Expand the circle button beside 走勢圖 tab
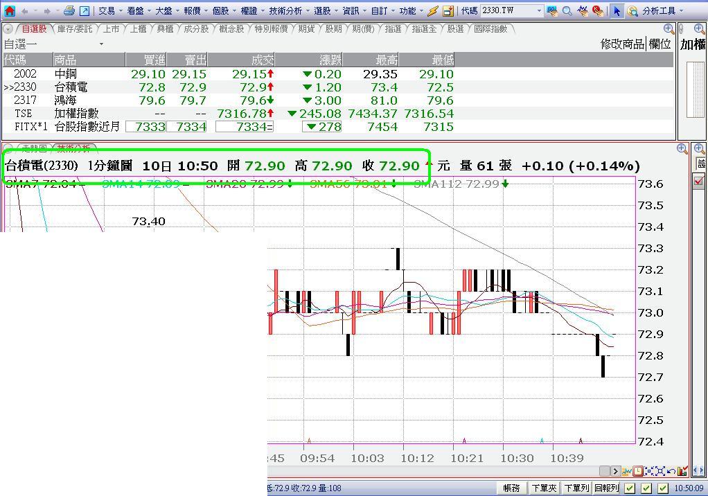Image resolution: width=708 pixels, height=496 pixels. (8, 148)
